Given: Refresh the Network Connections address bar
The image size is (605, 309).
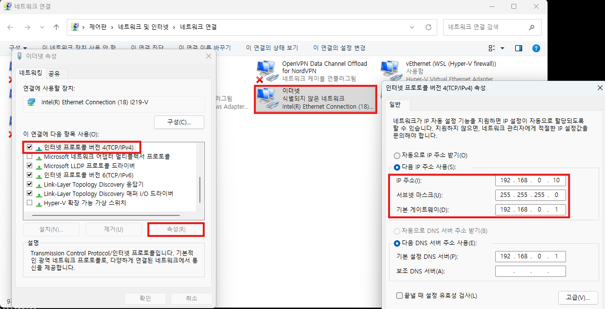Looking at the screenshot, I should (x=429, y=27).
